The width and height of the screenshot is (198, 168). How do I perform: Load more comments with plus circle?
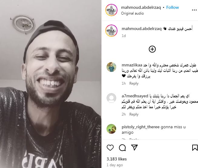point(152,49)
